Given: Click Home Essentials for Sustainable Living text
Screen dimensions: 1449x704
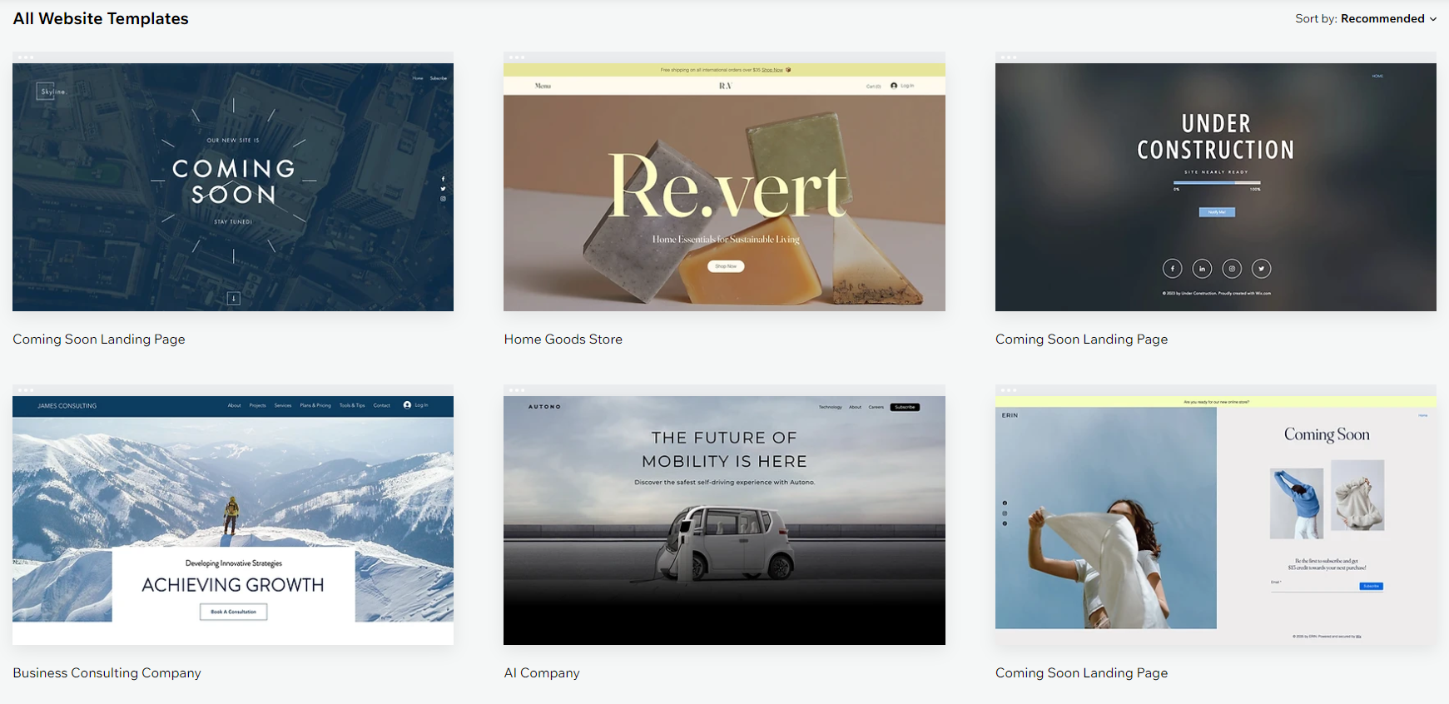Looking at the screenshot, I should point(726,240).
